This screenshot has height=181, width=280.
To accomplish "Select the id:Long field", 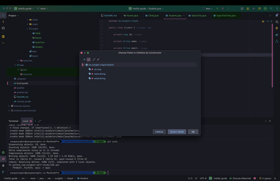I will pyautogui.click(x=97, y=69).
